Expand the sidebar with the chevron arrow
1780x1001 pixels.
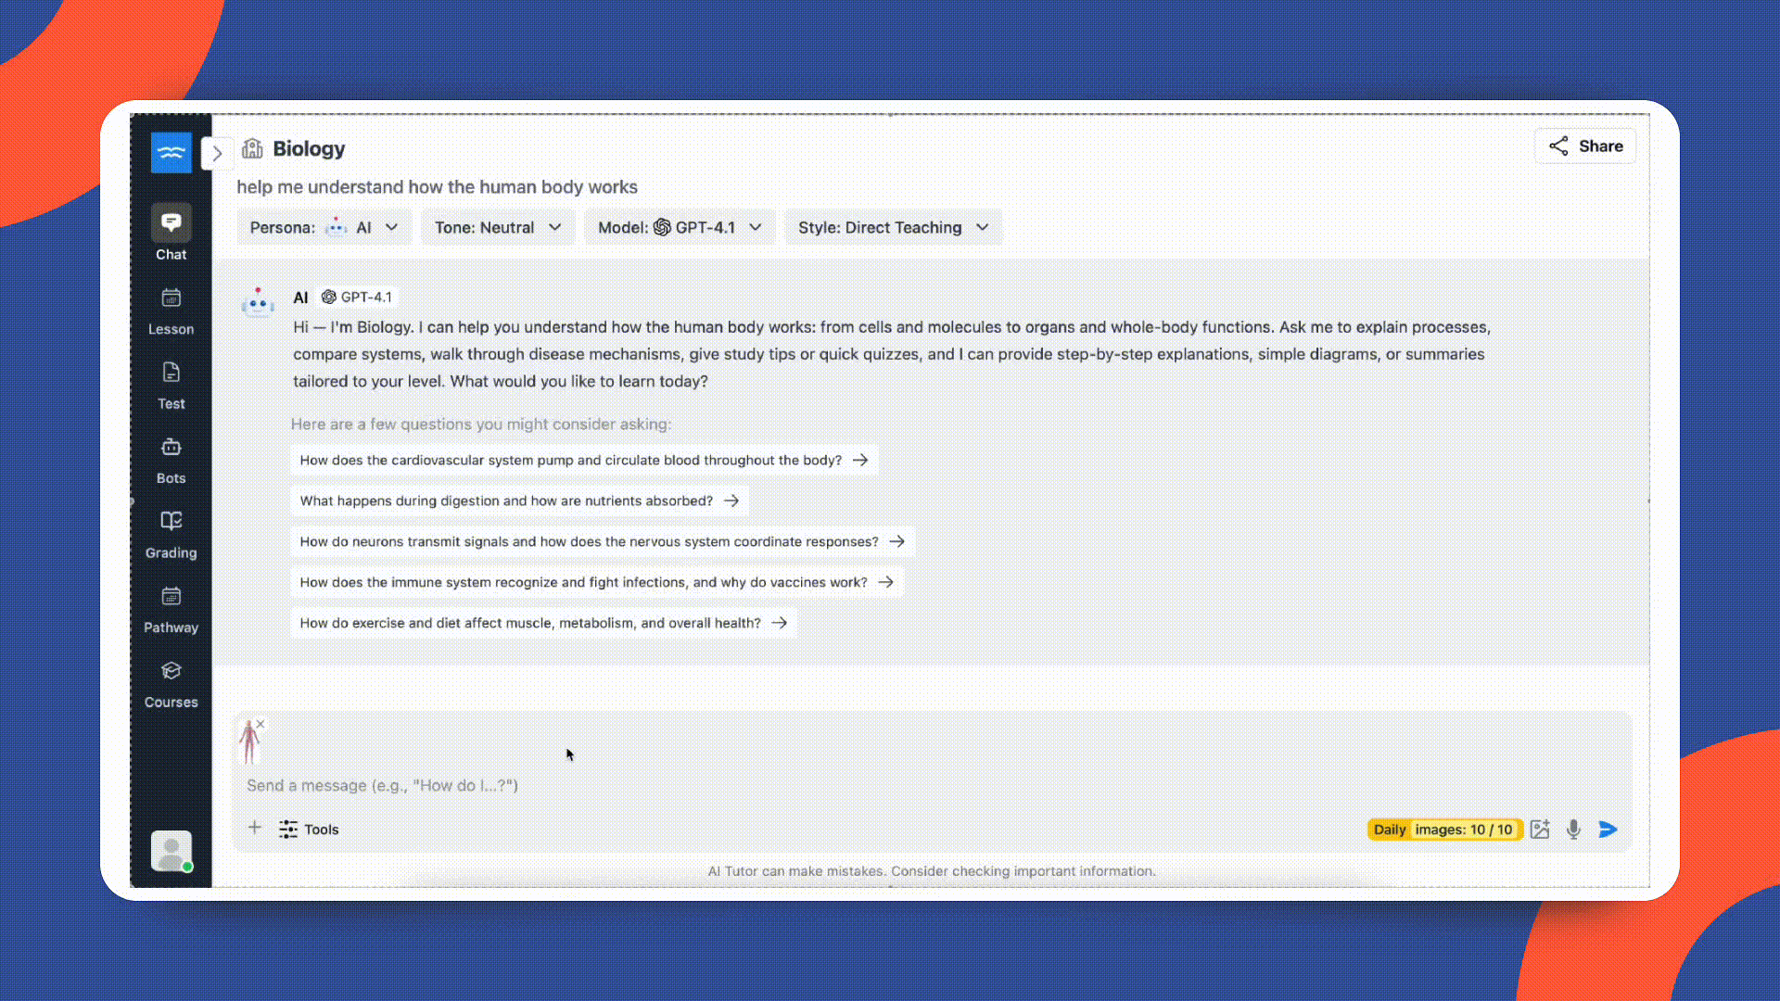(x=217, y=153)
